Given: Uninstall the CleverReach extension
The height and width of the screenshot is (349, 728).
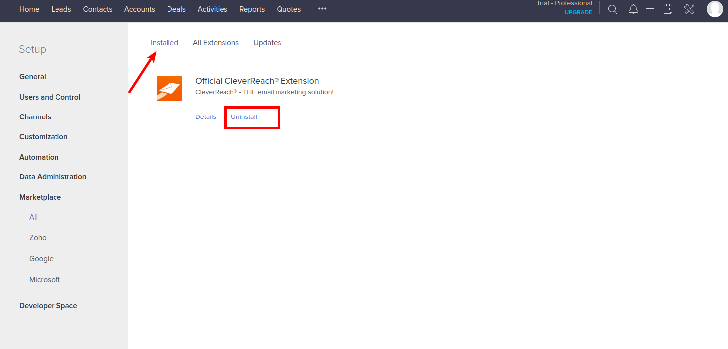Looking at the screenshot, I should coord(244,117).
